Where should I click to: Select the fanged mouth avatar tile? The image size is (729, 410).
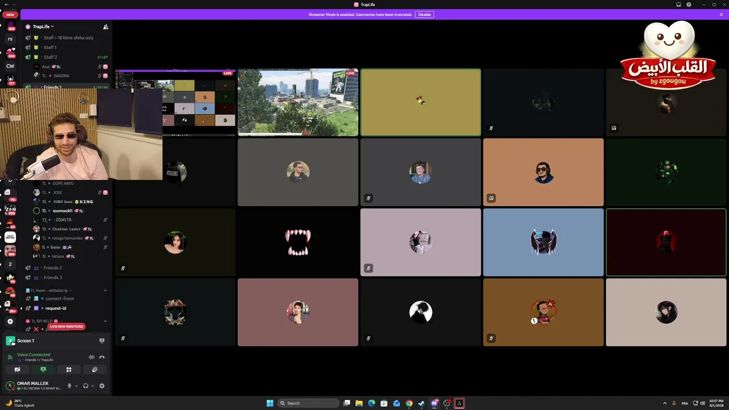click(298, 243)
